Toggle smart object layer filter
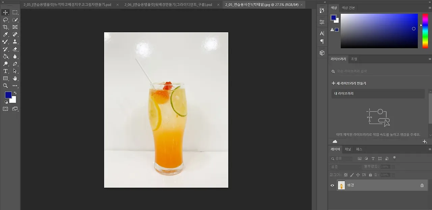Image resolution: width=432 pixels, height=210 pixels. coord(386,159)
